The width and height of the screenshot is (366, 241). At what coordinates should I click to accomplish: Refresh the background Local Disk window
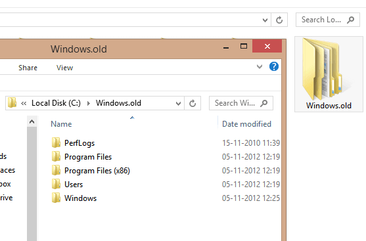[x=279, y=20]
